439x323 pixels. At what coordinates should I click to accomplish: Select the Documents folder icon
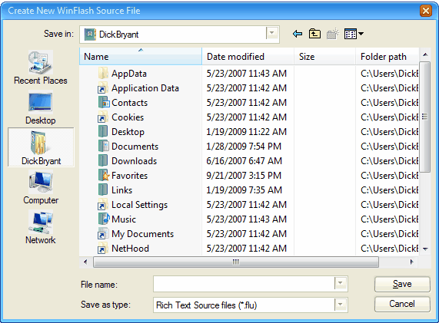click(103, 146)
